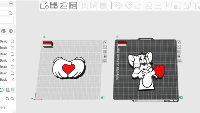Edit plate 02 name with green pencil
This screenshot has height=113, width=200.
click(117, 37)
